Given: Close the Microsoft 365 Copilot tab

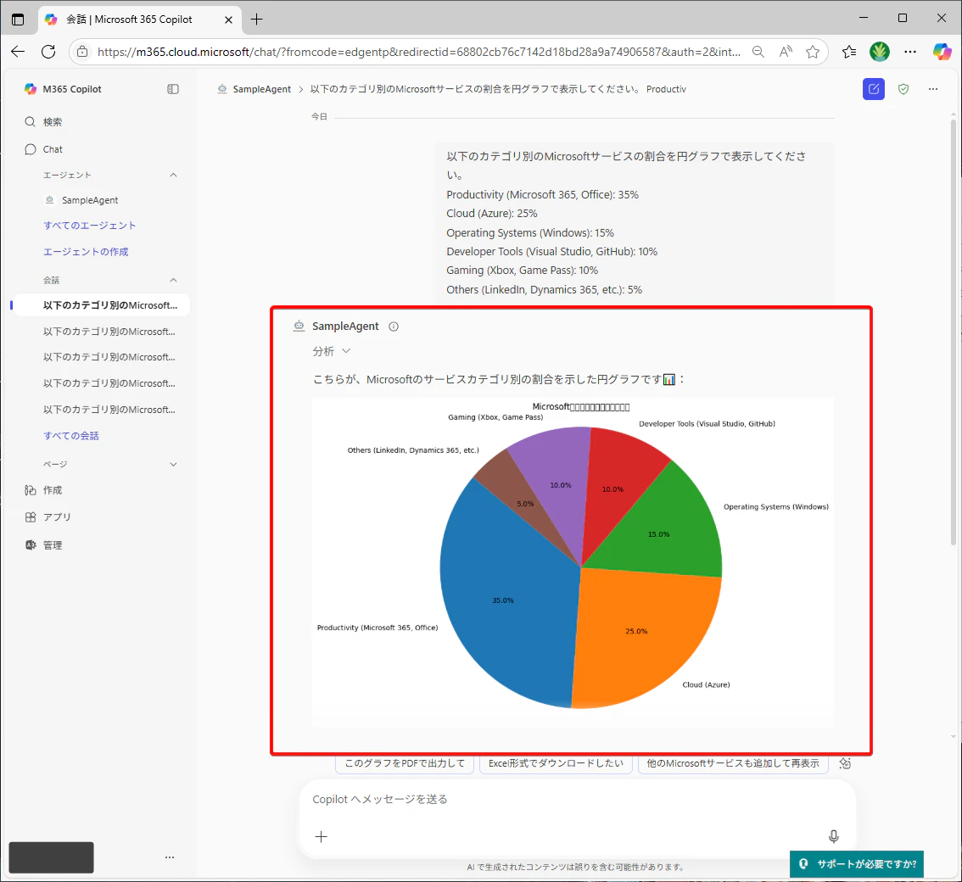Looking at the screenshot, I should pyautogui.click(x=228, y=20).
